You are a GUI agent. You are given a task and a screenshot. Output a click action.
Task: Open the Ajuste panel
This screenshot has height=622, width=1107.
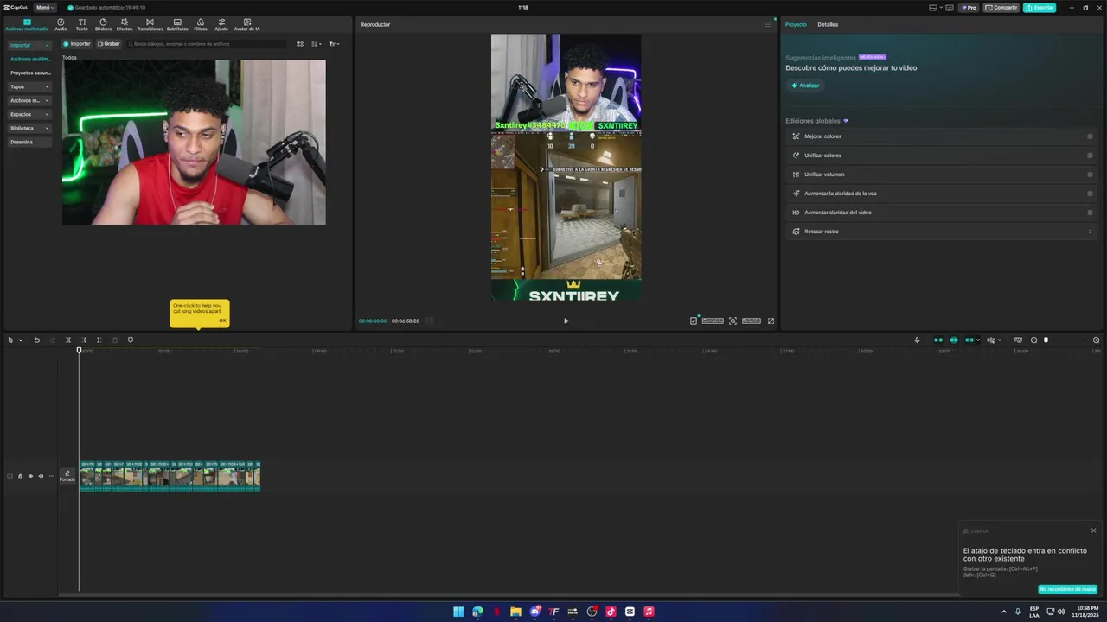tap(221, 24)
